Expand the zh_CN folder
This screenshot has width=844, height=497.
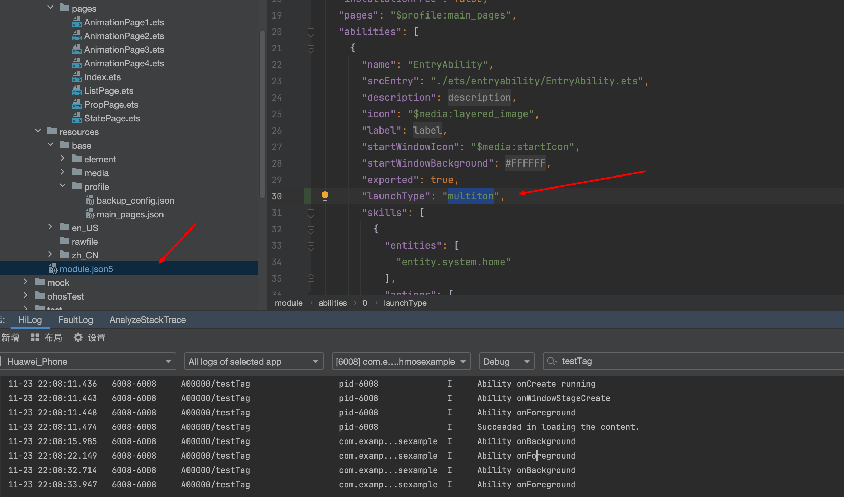pyautogui.click(x=50, y=254)
